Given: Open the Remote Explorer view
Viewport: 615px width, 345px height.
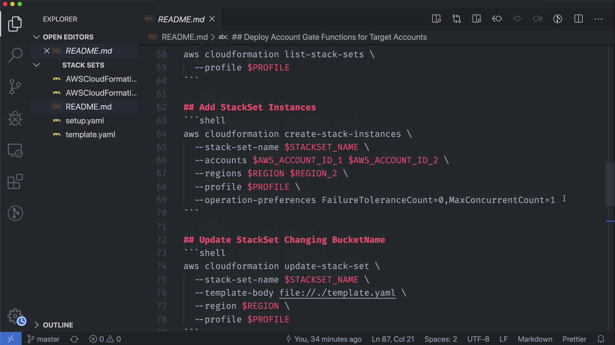Looking at the screenshot, I should [15, 150].
